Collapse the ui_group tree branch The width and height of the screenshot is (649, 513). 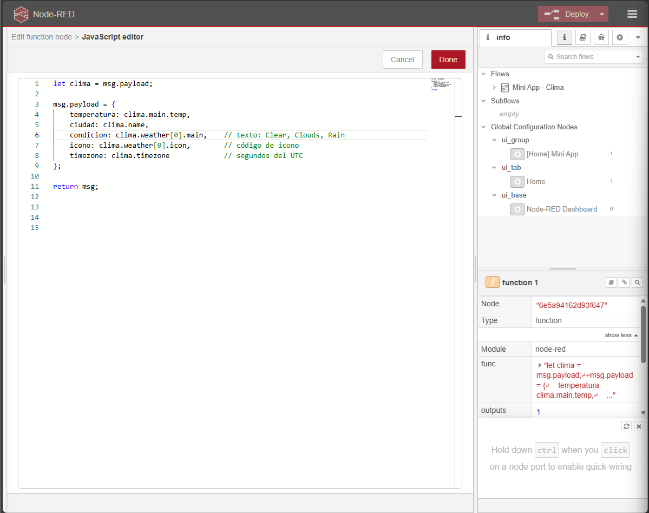(x=494, y=140)
